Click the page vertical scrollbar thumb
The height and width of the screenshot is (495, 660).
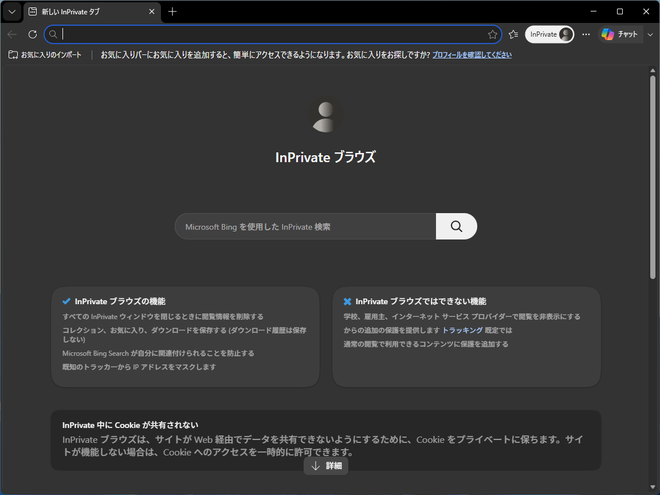pos(653,177)
